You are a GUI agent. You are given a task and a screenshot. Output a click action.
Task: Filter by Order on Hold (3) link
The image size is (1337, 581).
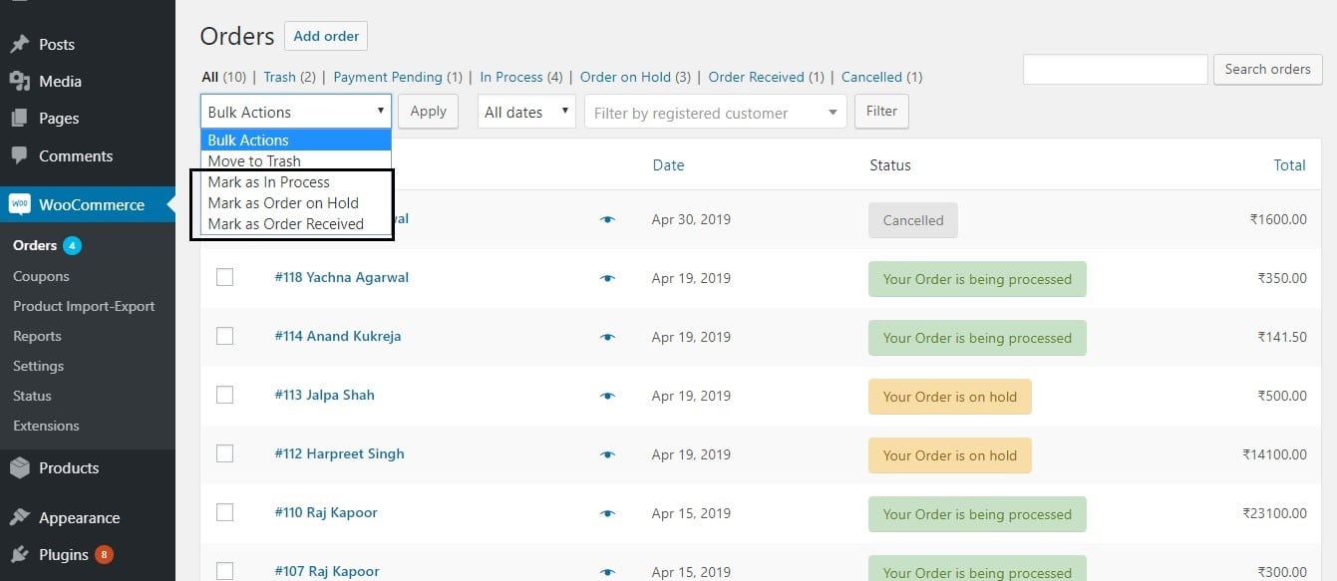635,77
